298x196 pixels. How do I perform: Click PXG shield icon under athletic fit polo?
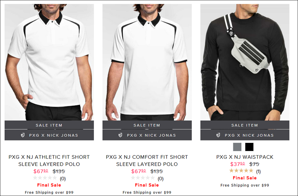coord(23,135)
